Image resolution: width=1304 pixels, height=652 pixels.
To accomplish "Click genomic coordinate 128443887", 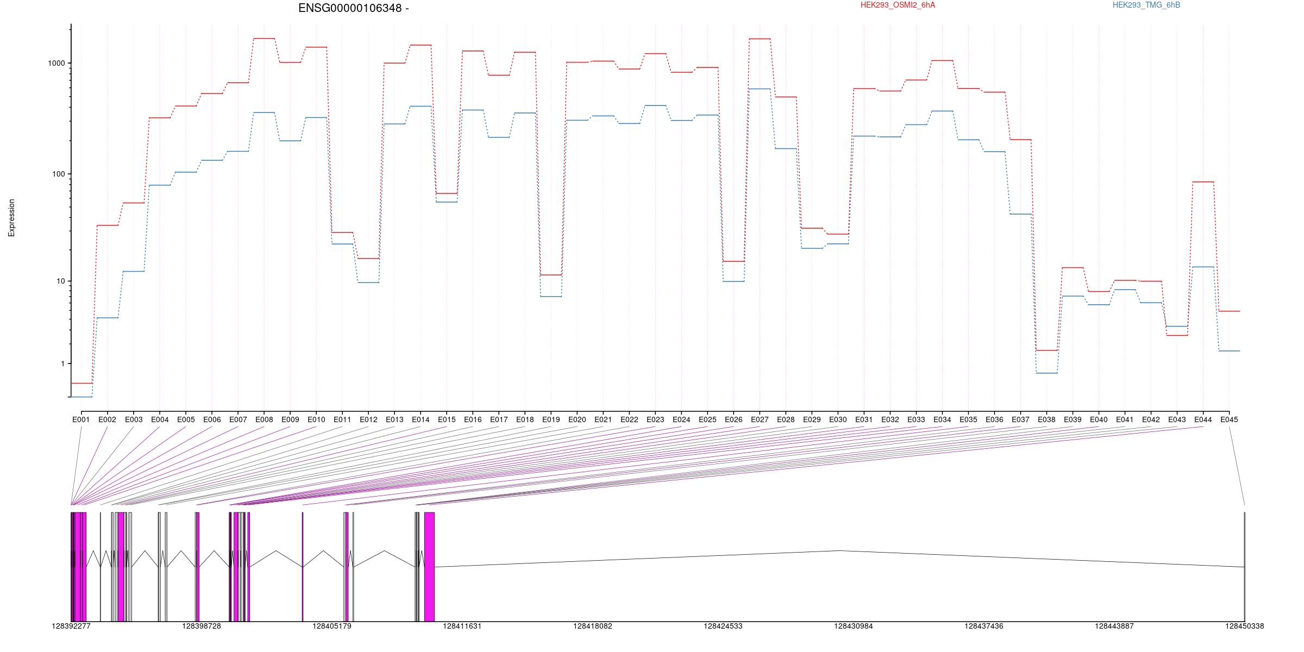I will coord(1114,626).
